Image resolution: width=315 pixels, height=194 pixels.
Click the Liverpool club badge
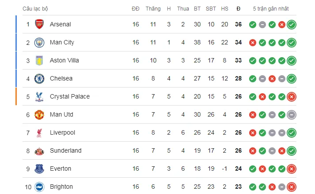click(x=40, y=132)
